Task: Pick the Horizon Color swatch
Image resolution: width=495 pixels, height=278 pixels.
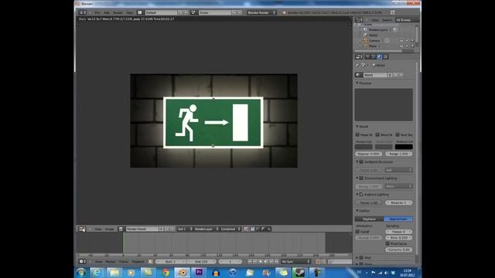Action: pos(364,147)
